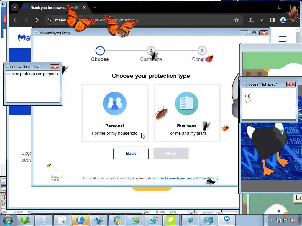302x226 pixels.
Task: Go forward in the Chrome browser
Action: (x=26, y=20)
